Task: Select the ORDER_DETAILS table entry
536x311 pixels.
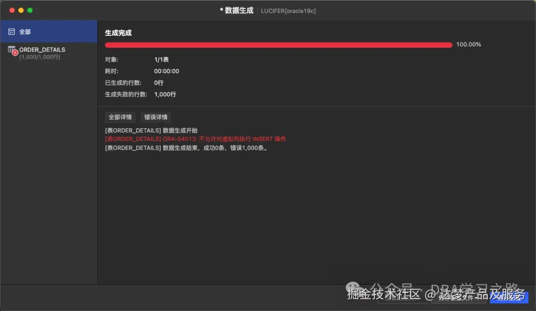Action: (49, 53)
